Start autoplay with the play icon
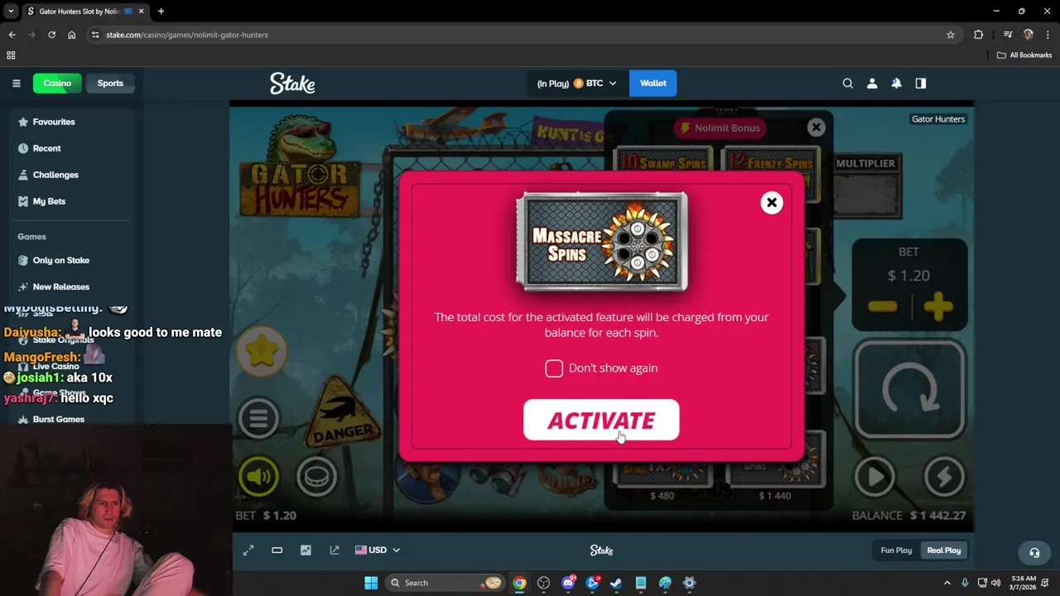 (874, 477)
